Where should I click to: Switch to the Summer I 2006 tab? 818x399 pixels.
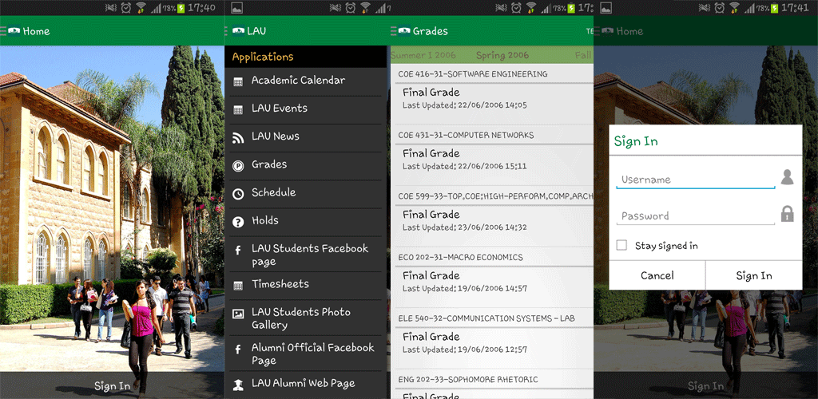(x=423, y=55)
